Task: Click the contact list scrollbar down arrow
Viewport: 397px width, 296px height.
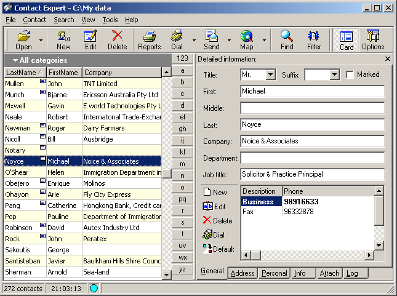Action: coord(166,274)
